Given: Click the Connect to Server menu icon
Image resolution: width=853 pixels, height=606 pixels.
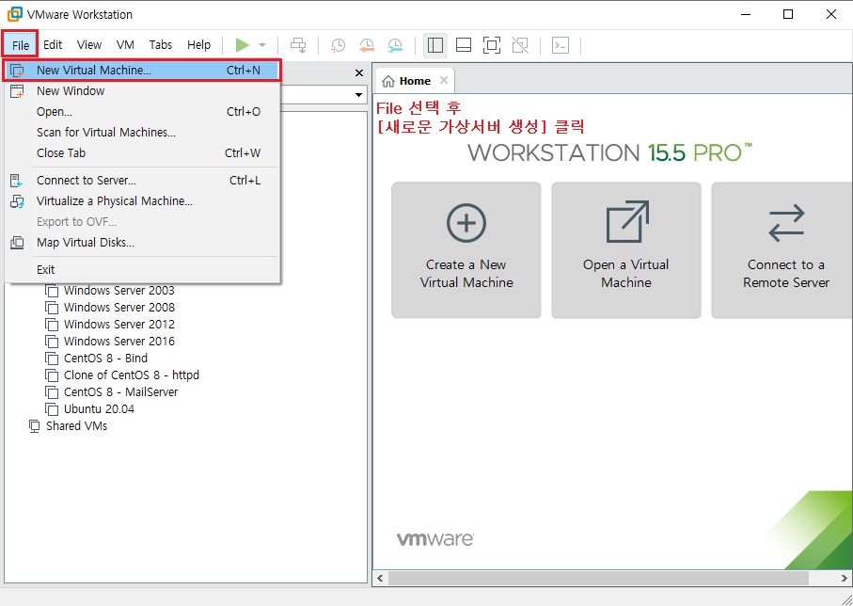Looking at the screenshot, I should (17, 181).
